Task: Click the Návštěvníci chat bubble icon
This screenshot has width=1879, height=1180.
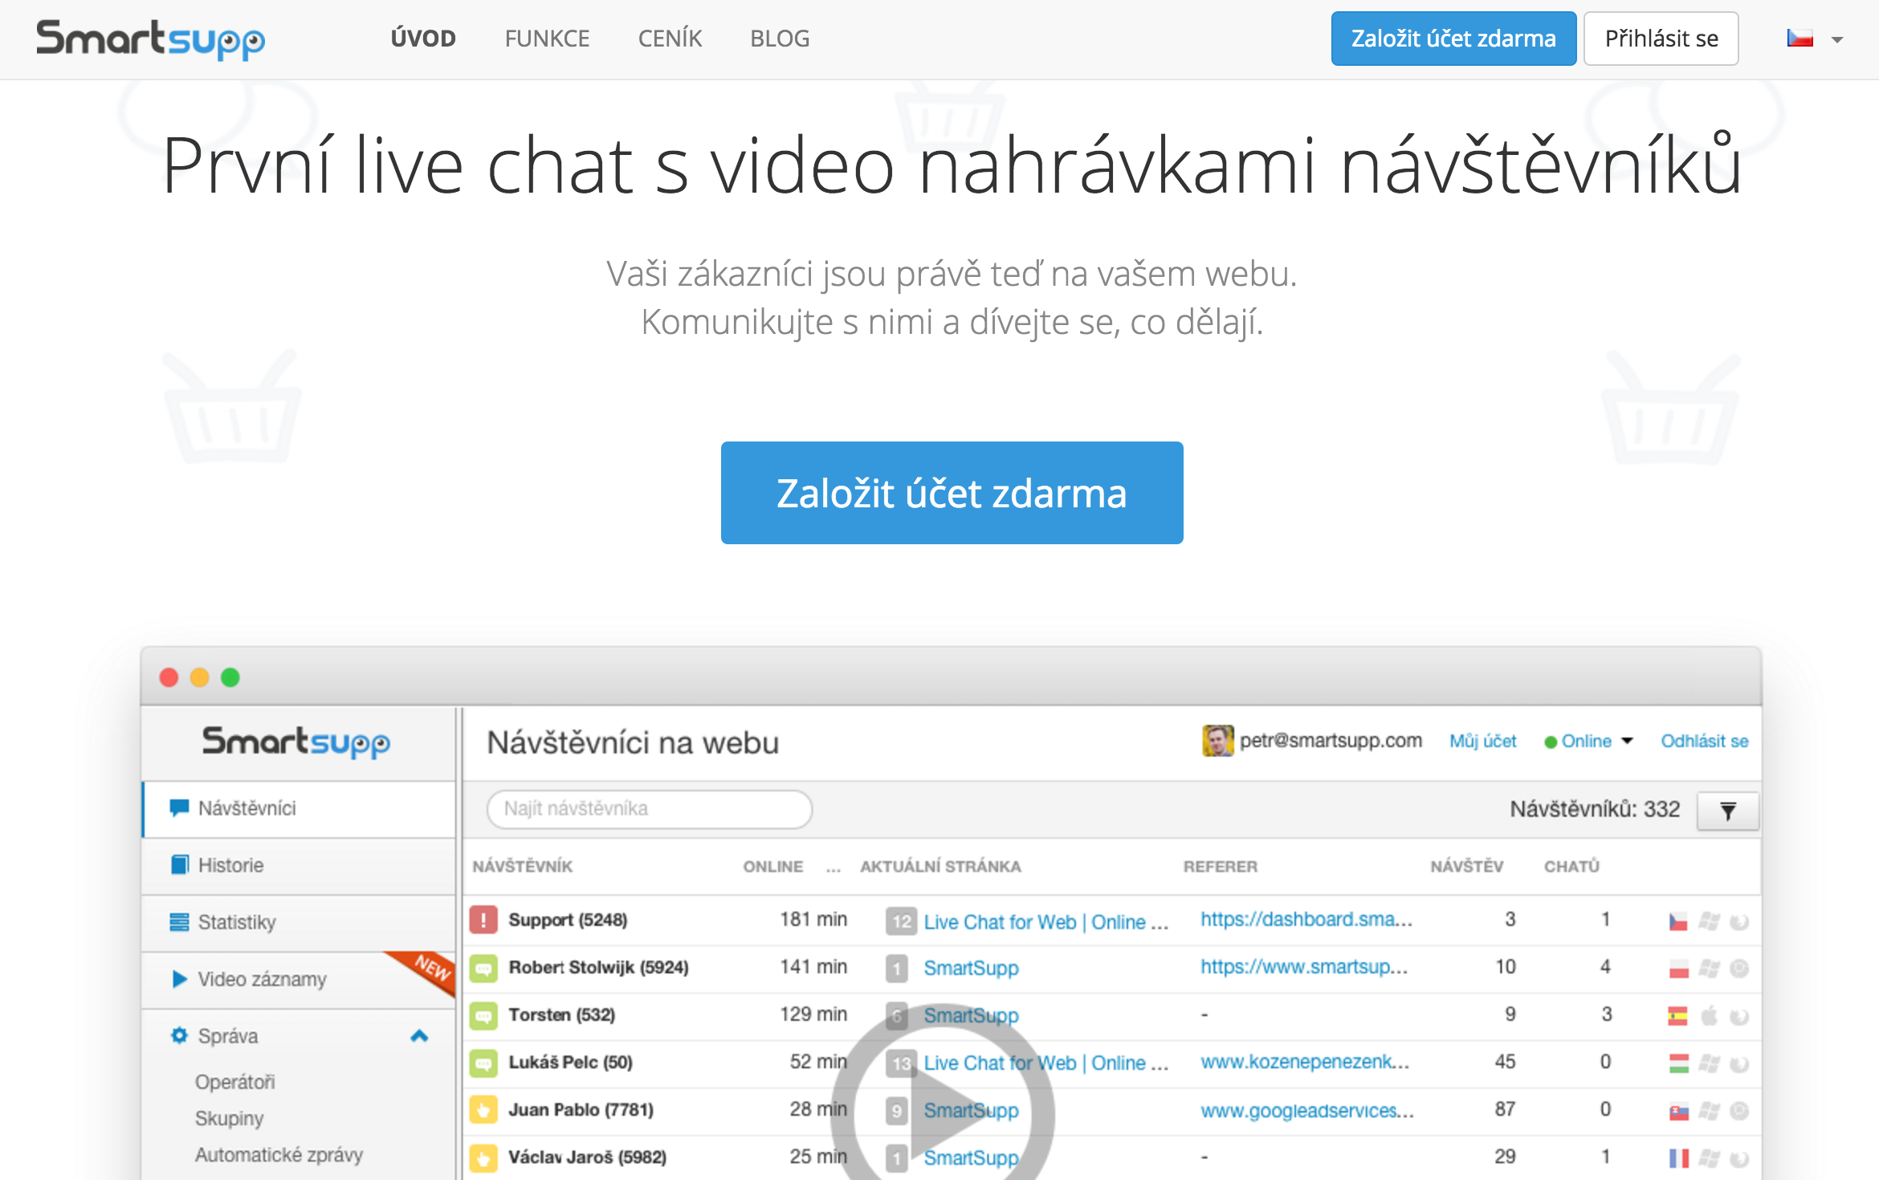Action: [x=179, y=808]
